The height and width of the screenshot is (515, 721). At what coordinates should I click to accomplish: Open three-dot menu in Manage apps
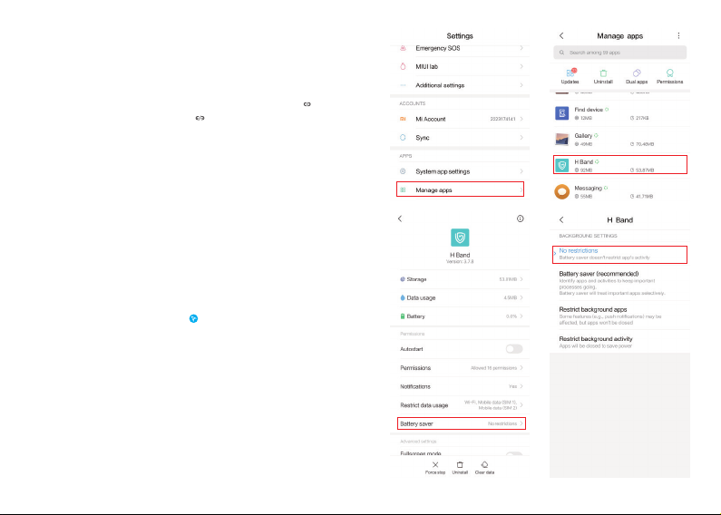678,36
